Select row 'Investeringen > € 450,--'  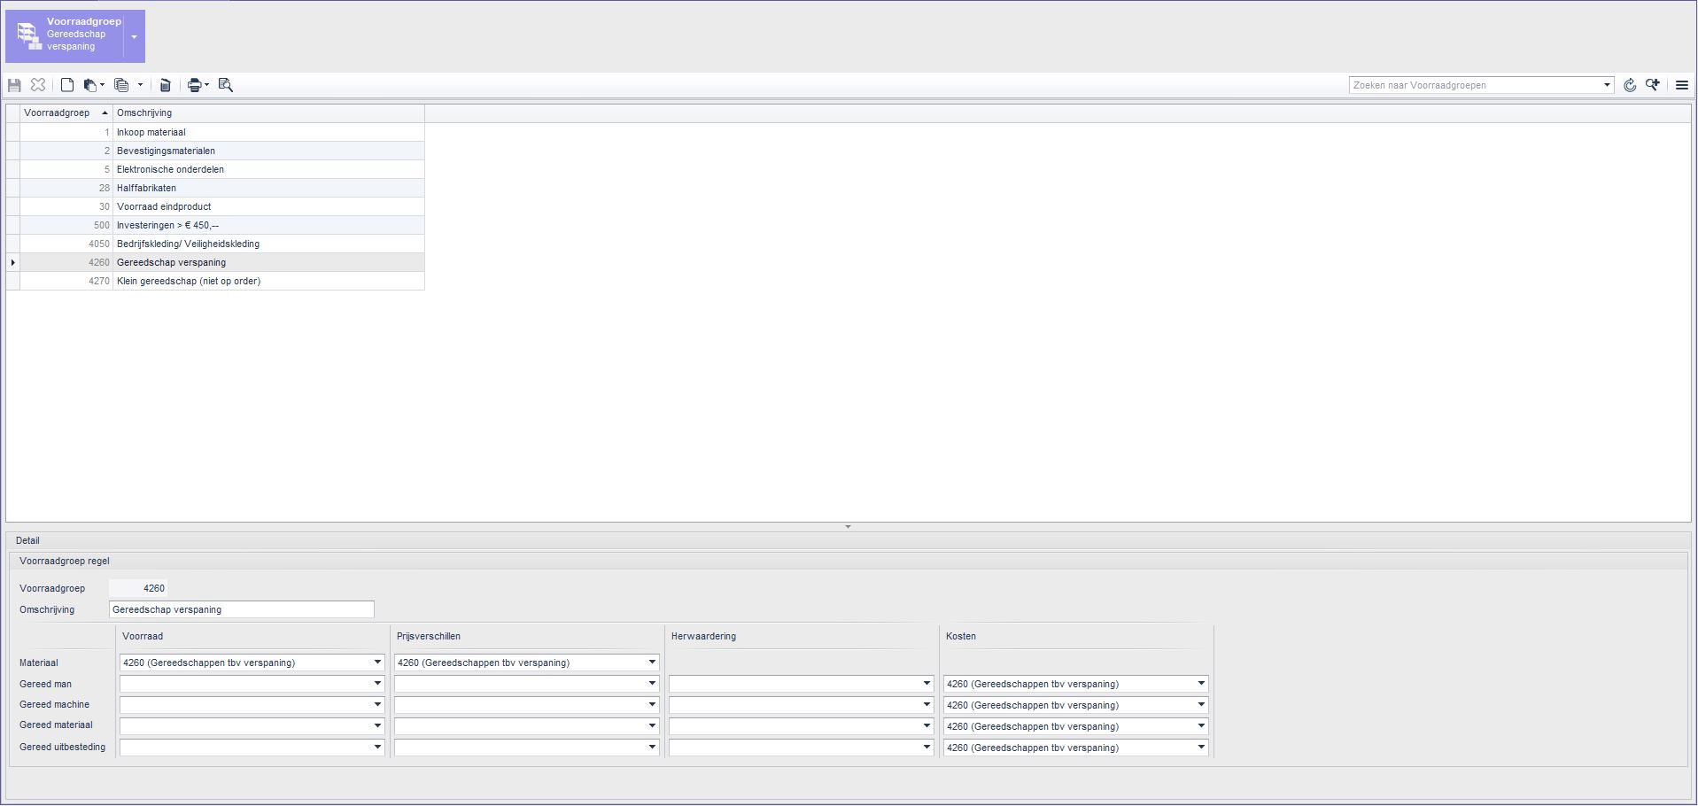coord(215,225)
